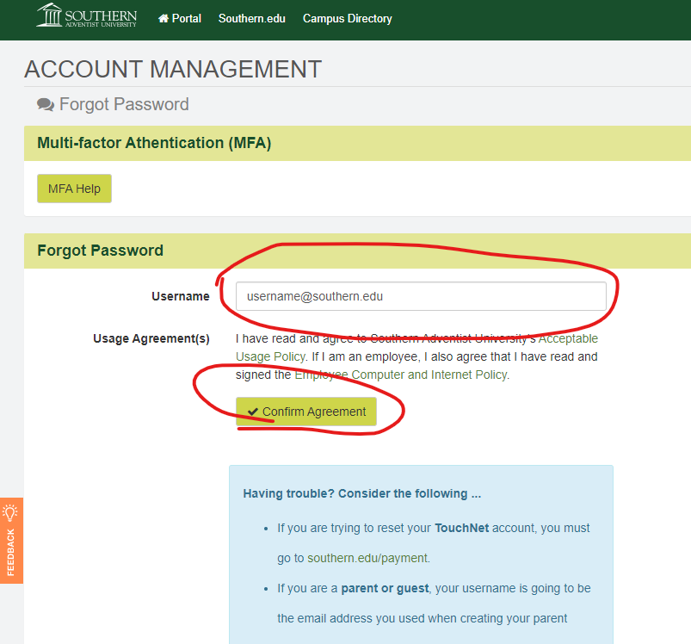Open the Acceptable Usage Policy link
The width and height of the screenshot is (691, 644).
[568, 338]
